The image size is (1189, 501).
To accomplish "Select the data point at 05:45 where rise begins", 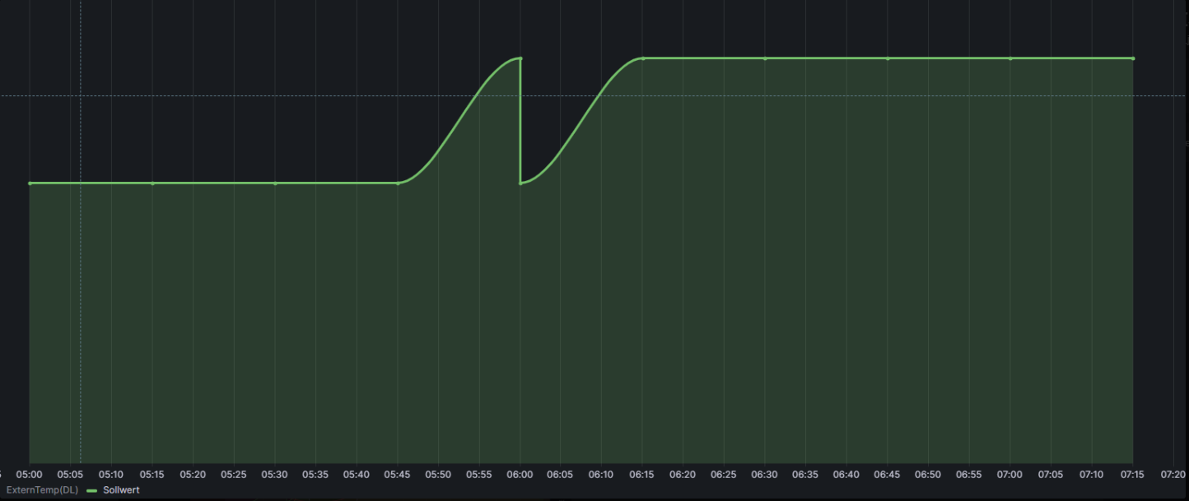I will coord(398,183).
